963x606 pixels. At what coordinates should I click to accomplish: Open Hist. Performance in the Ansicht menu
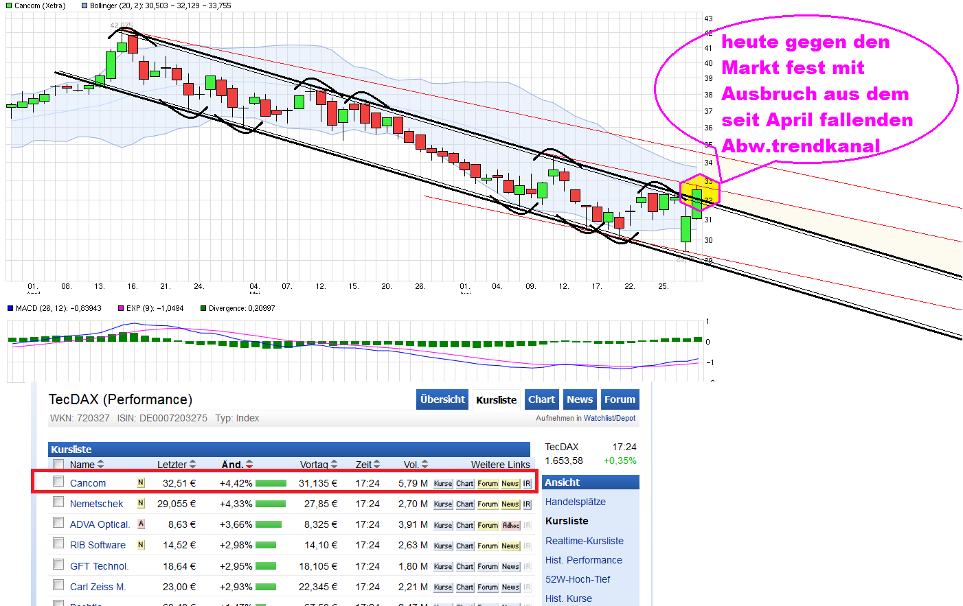point(584,560)
